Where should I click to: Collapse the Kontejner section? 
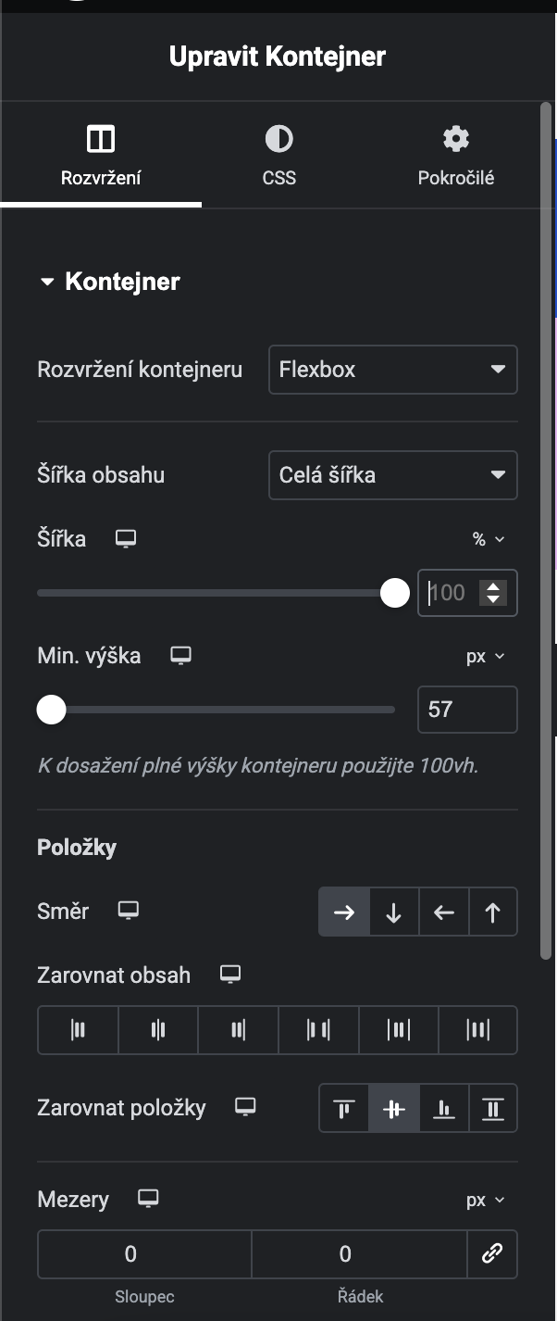tap(48, 283)
